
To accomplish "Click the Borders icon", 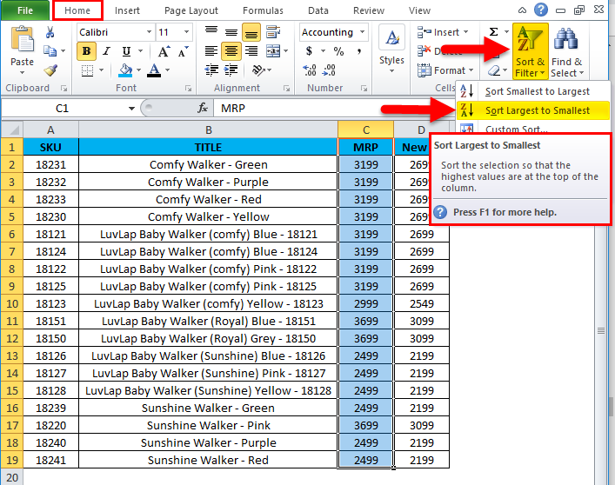I will point(87,70).
